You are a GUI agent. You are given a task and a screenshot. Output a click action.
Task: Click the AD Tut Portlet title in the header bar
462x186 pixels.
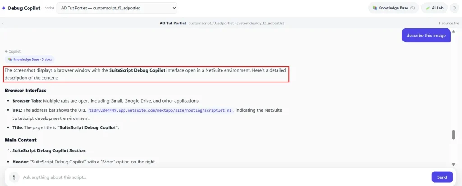pos(173,23)
